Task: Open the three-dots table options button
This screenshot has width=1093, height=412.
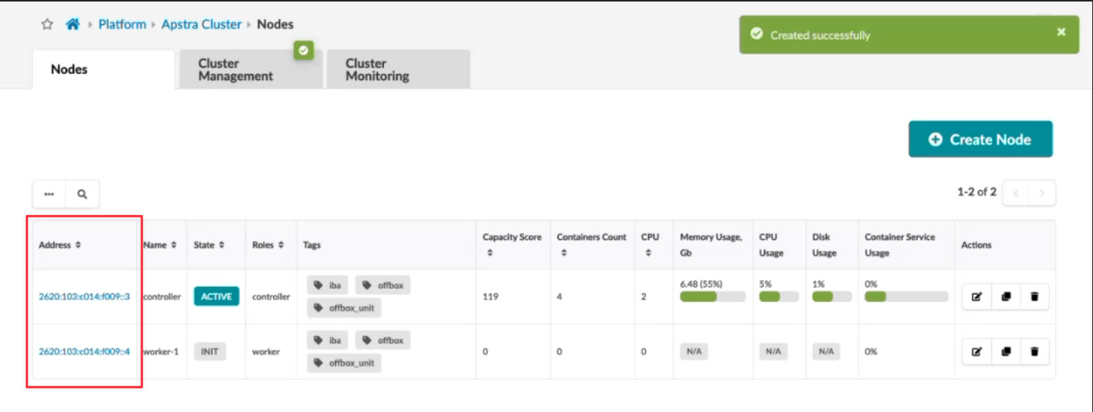Action: point(50,195)
